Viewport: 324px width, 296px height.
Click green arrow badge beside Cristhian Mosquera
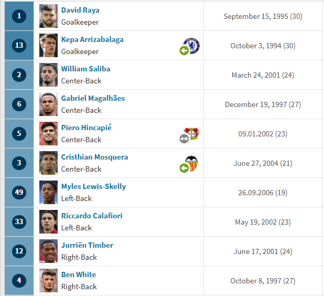click(184, 168)
